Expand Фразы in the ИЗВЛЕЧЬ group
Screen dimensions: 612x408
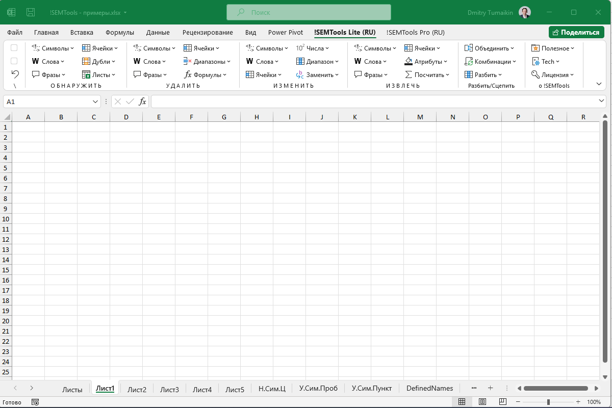point(371,75)
